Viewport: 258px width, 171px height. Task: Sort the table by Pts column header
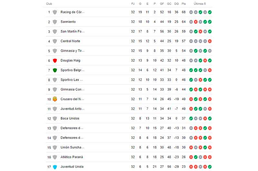coord(184,4)
